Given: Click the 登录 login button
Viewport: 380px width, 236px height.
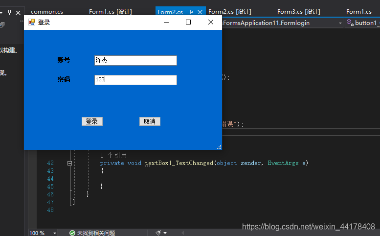Looking at the screenshot, I should tap(92, 121).
